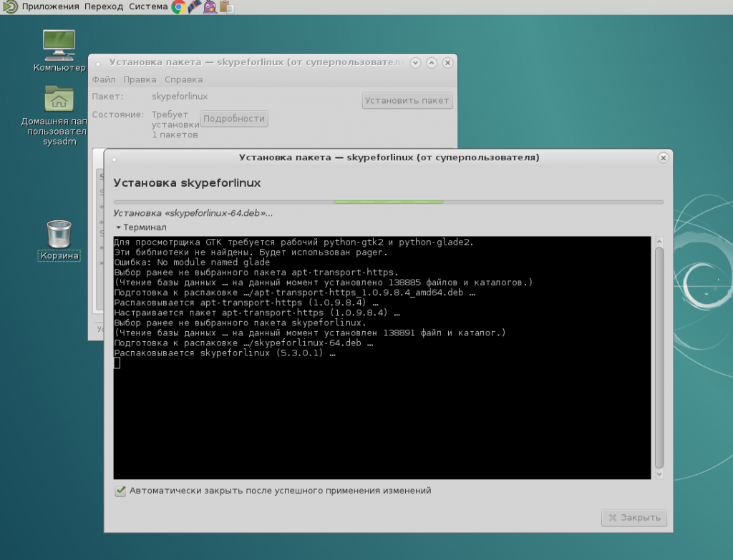Click the terminal line 'Ошибка: No module named glade'

192,262
